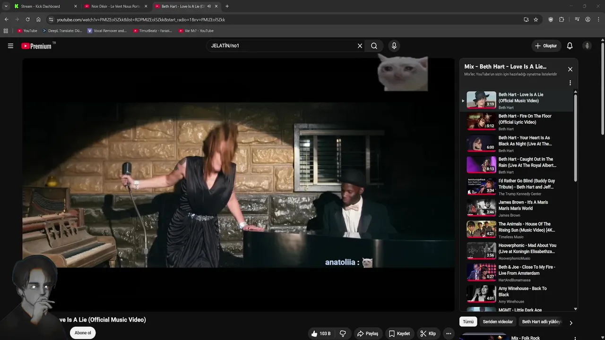The width and height of the screenshot is (605, 340).
Task: Start voice search with microphone
Action: coord(394,46)
